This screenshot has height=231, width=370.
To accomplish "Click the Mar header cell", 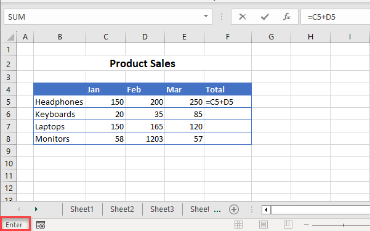I will pos(184,89).
